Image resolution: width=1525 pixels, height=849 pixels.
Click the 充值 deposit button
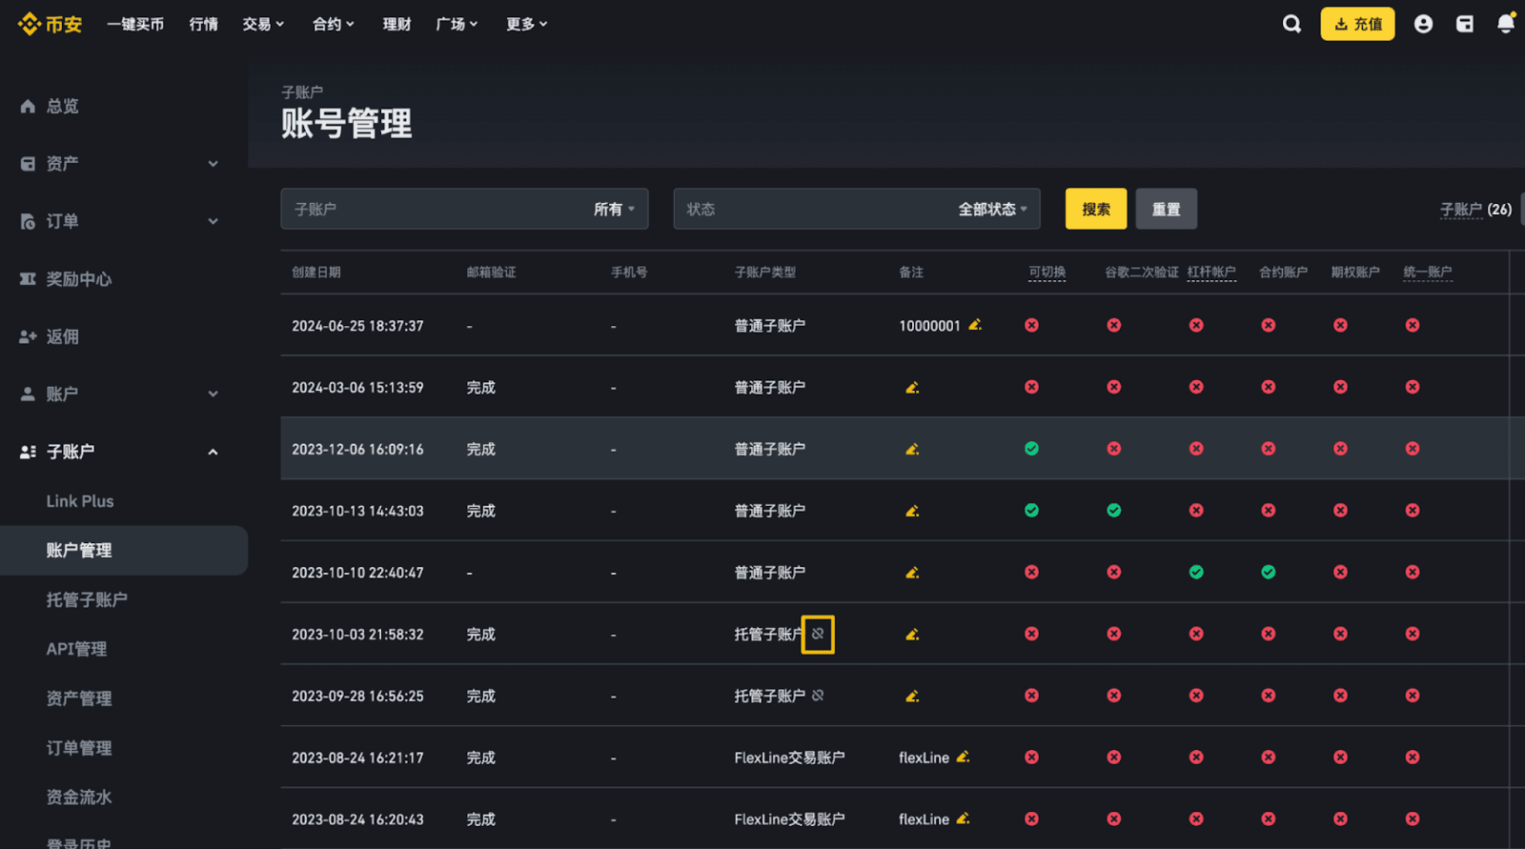click(x=1357, y=24)
